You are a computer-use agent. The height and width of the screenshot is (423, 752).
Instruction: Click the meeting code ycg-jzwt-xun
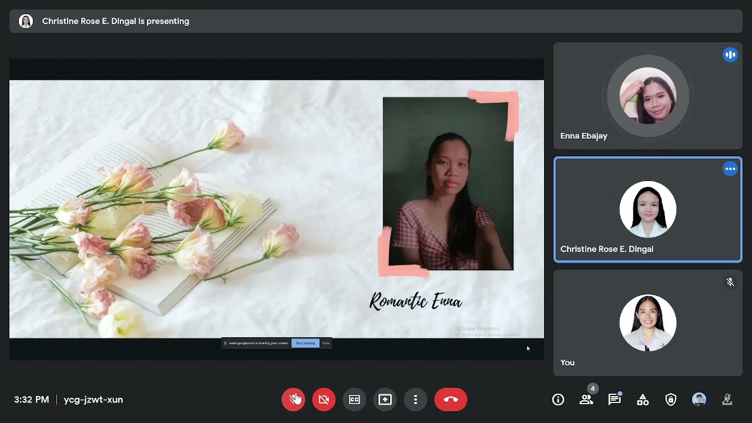click(x=93, y=399)
